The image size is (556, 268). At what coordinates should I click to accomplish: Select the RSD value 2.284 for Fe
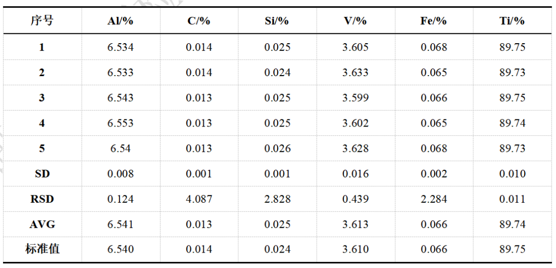(433, 199)
